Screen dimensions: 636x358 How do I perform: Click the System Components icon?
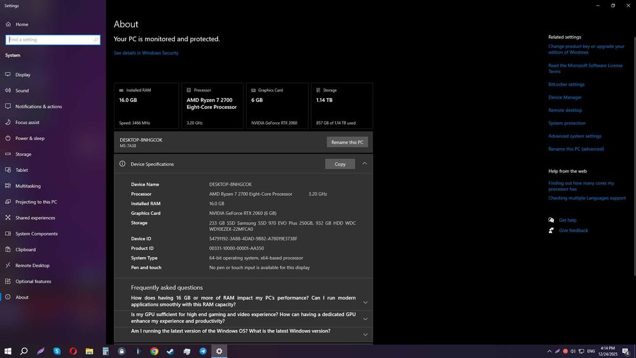(8, 233)
